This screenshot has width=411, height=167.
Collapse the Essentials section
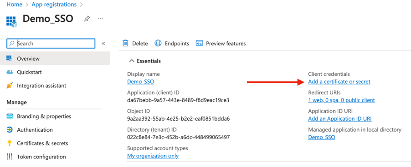point(132,61)
